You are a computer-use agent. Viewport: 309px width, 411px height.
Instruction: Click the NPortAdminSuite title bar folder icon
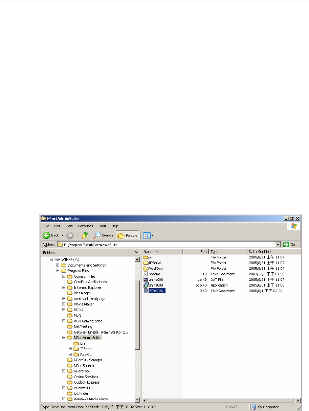[x=44, y=219]
